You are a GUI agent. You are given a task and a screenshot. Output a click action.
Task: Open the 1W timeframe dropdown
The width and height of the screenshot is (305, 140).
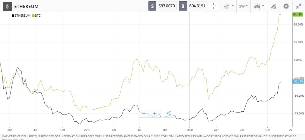click(x=243, y=6)
